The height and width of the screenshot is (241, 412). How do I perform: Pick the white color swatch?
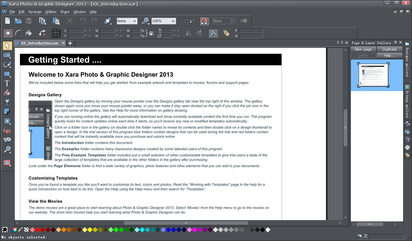click(268, 230)
